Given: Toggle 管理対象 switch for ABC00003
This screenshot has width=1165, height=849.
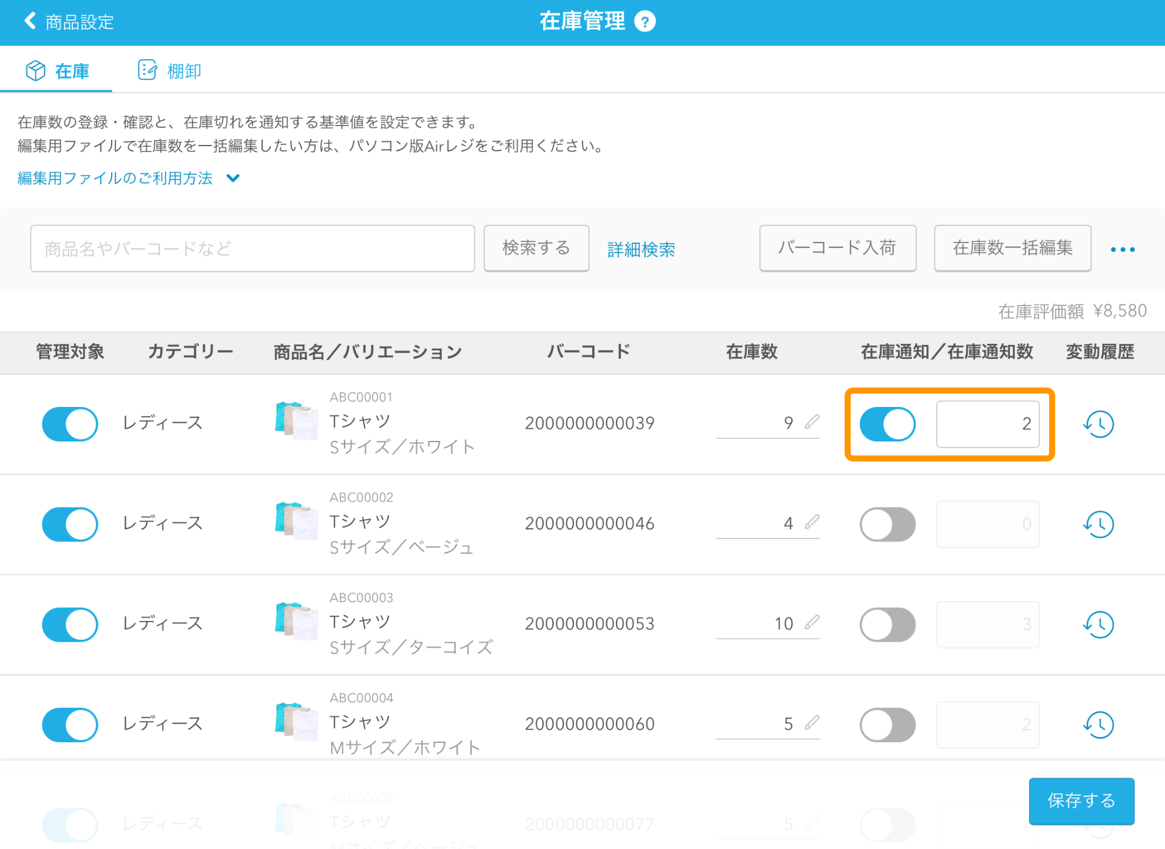Looking at the screenshot, I should click(x=70, y=624).
